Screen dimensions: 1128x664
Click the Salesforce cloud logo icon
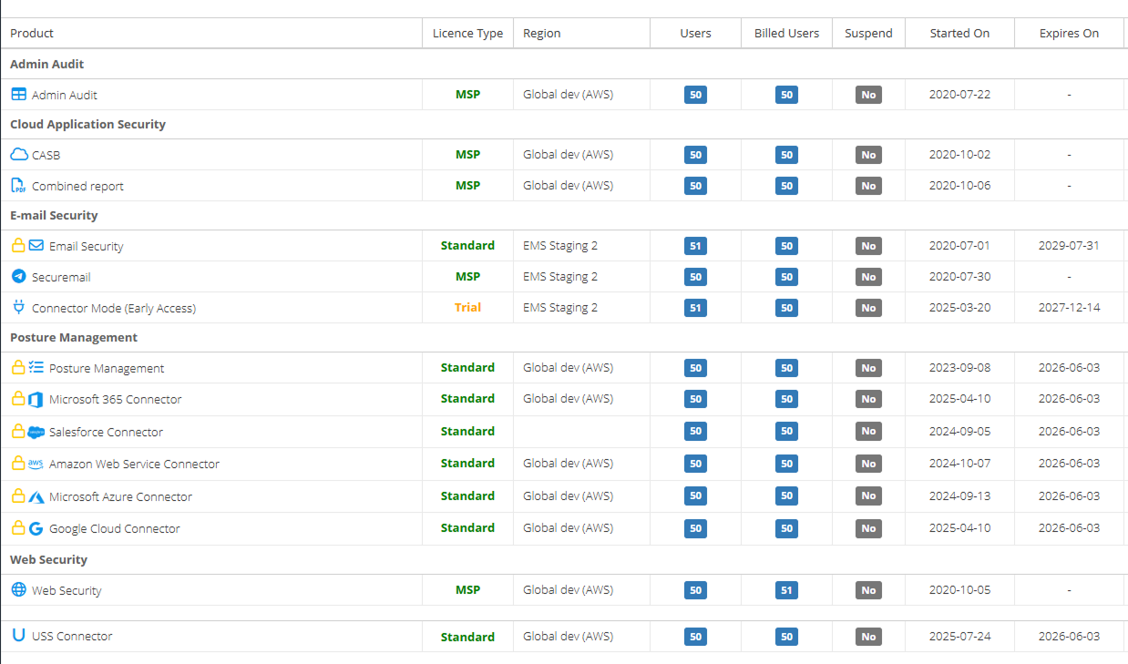(x=36, y=432)
